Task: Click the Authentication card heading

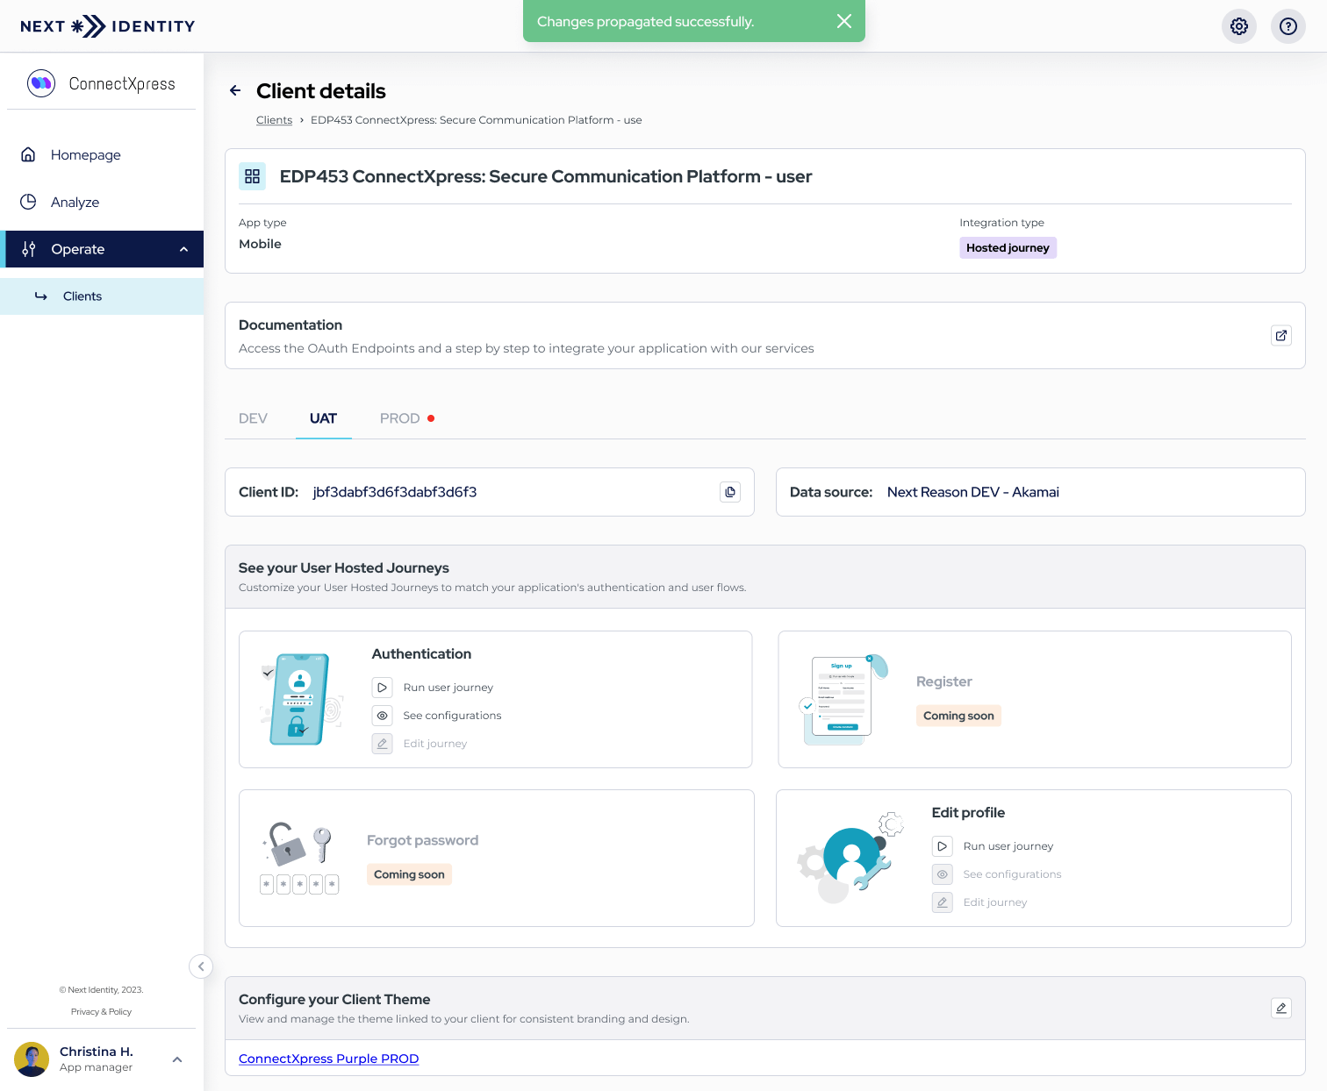Action: (x=421, y=654)
